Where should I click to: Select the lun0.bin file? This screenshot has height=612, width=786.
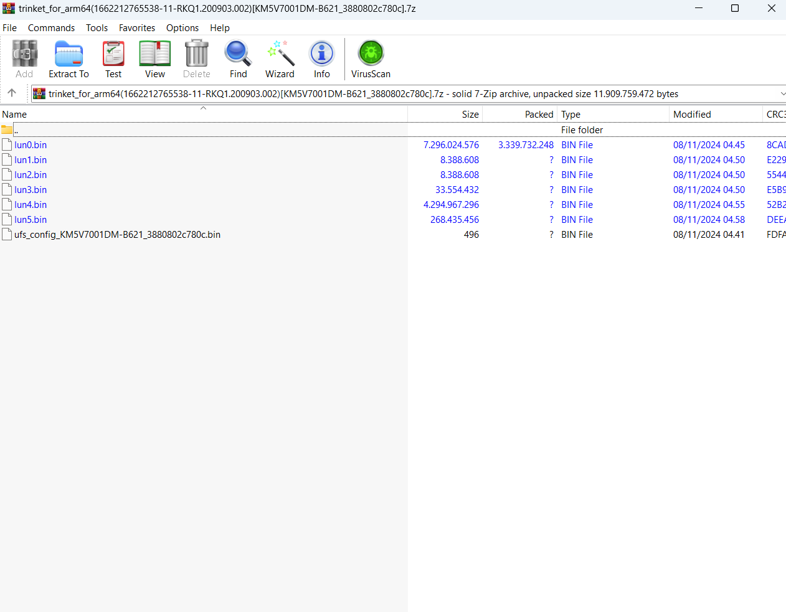tap(29, 144)
